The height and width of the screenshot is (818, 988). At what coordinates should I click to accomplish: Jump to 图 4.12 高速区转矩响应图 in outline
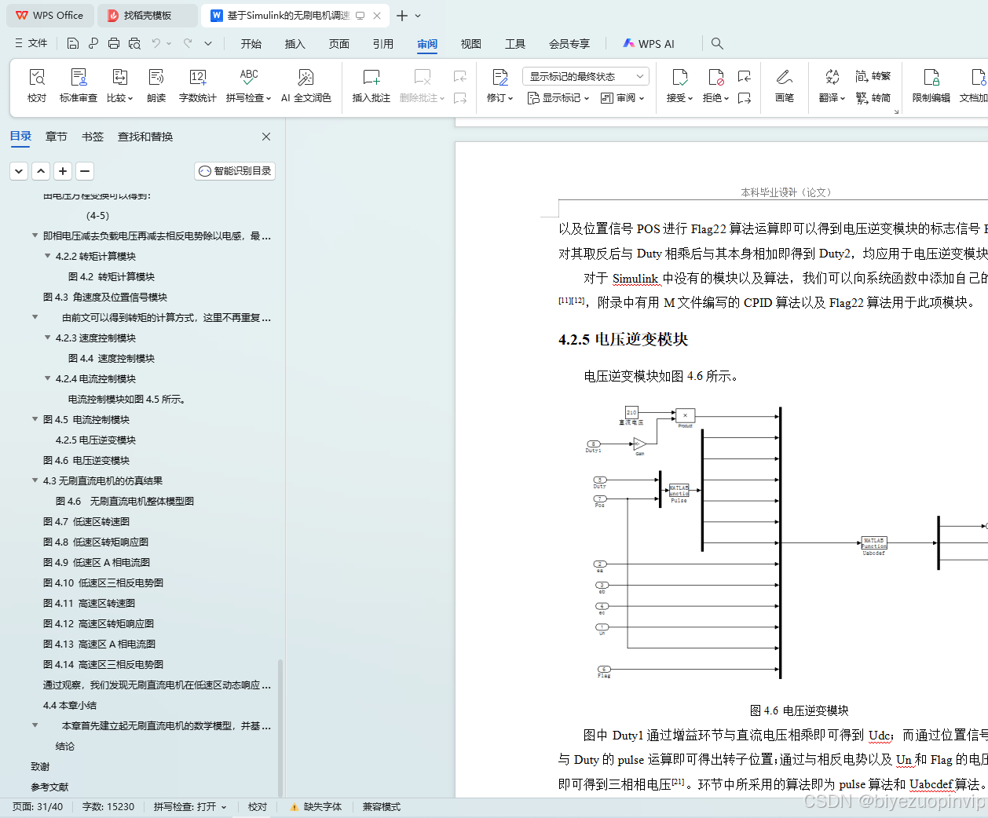click(98, 623)
